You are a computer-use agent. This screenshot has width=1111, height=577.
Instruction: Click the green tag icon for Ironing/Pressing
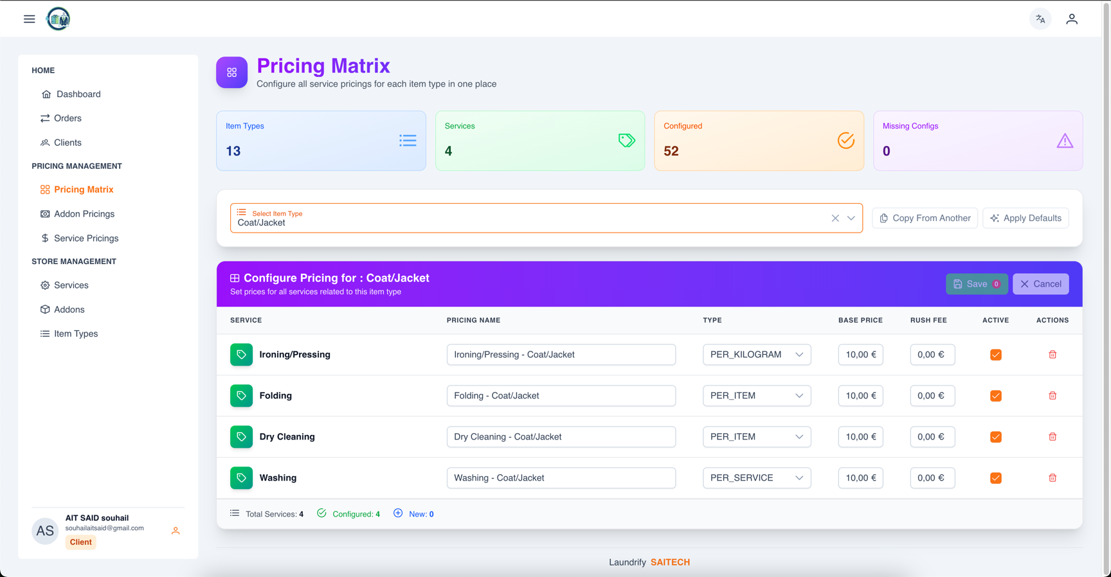[241, 355]
